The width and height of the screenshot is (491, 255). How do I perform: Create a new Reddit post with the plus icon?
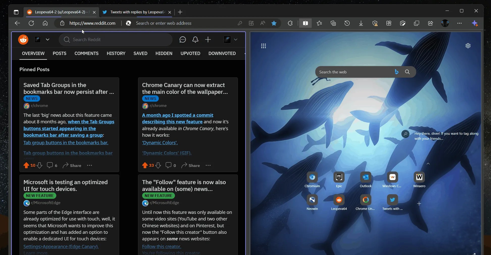click(208, 40)
